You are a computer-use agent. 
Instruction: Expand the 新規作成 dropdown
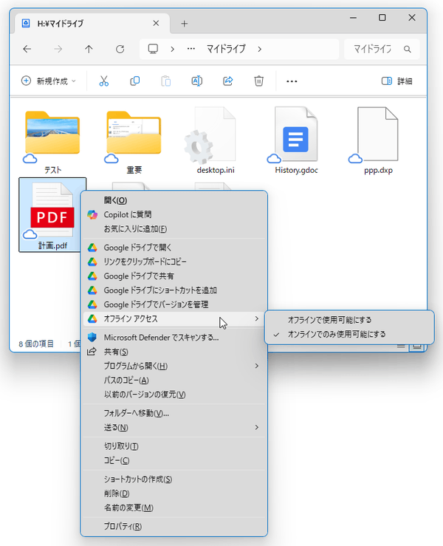49,81
